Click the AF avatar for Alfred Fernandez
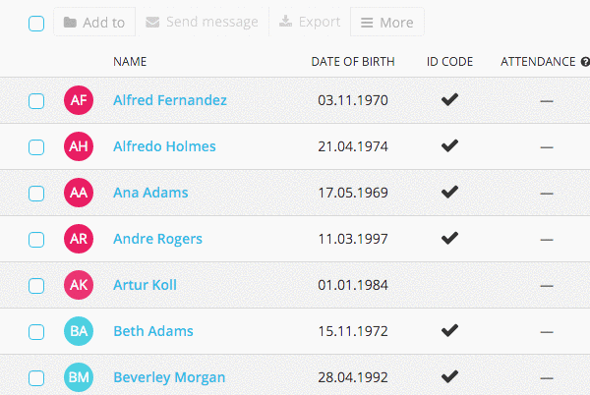 click(x=79, y=100)
